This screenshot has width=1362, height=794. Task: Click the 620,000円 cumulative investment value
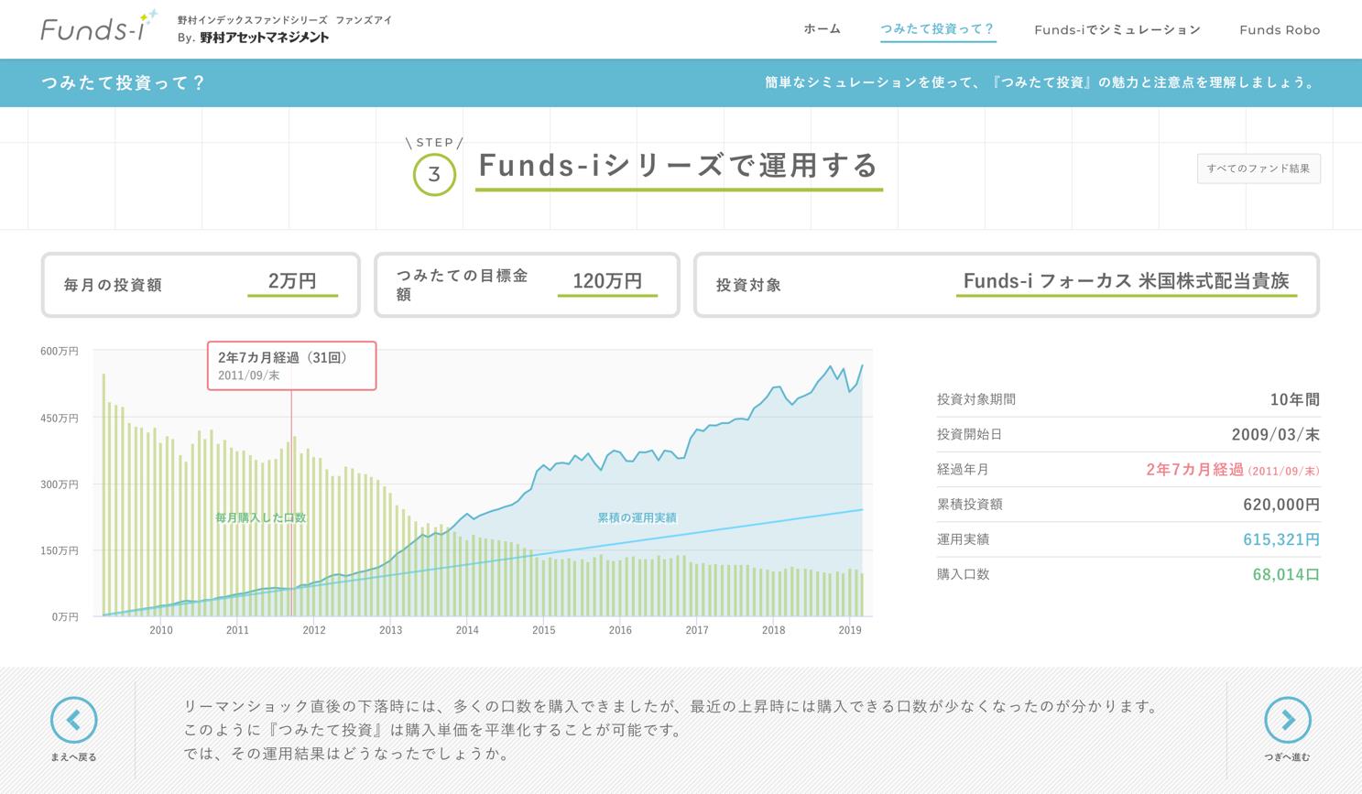[x=1281, y=505]
